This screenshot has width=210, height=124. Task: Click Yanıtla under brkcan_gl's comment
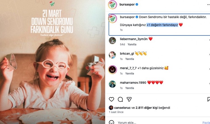(130, 59)
